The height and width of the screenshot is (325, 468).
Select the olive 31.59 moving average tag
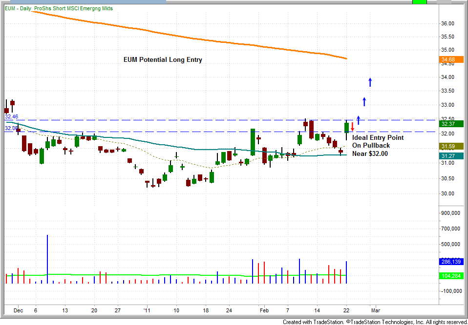(x=451, y=147)
